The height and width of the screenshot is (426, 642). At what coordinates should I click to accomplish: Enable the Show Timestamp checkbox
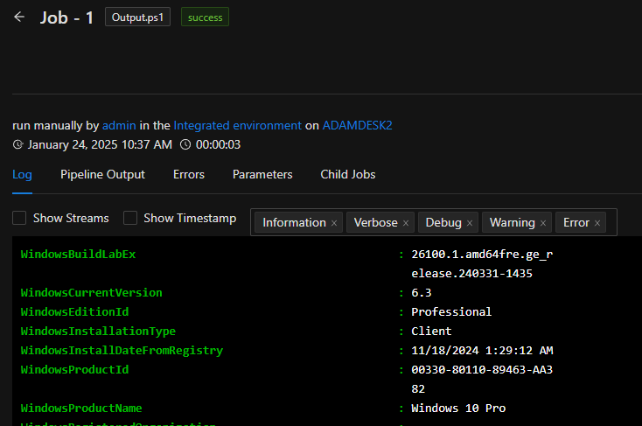[x=130, y=218]
